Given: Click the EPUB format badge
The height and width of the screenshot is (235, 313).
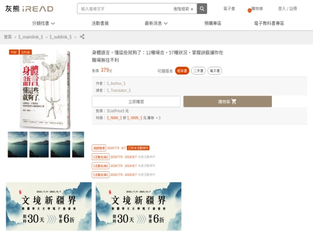Looking at the screenshot, I should pos(26,52).
